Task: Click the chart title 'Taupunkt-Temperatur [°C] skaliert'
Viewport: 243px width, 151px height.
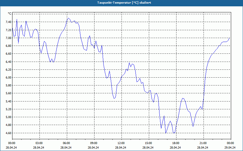Action: (x=124, y=3)
